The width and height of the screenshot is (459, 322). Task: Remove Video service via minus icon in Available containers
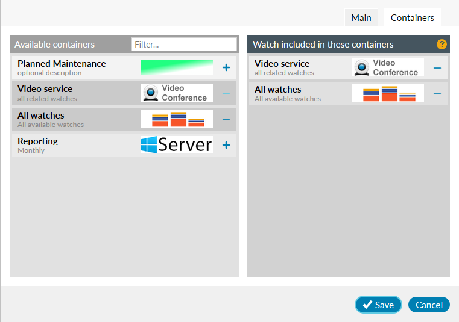coord(226,93)
